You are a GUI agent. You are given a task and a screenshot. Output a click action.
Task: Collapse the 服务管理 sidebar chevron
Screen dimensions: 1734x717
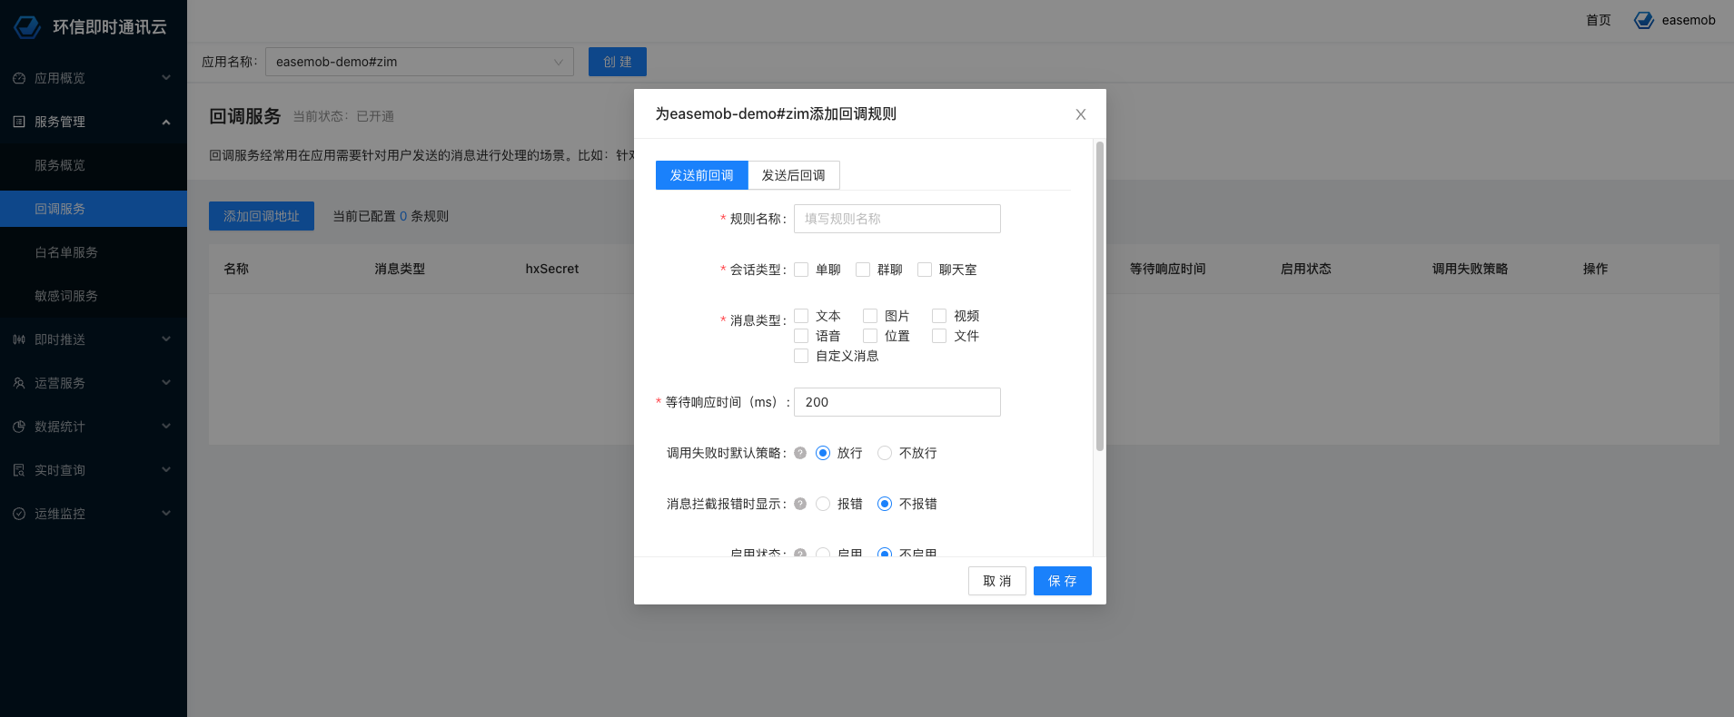coord(166,122)
